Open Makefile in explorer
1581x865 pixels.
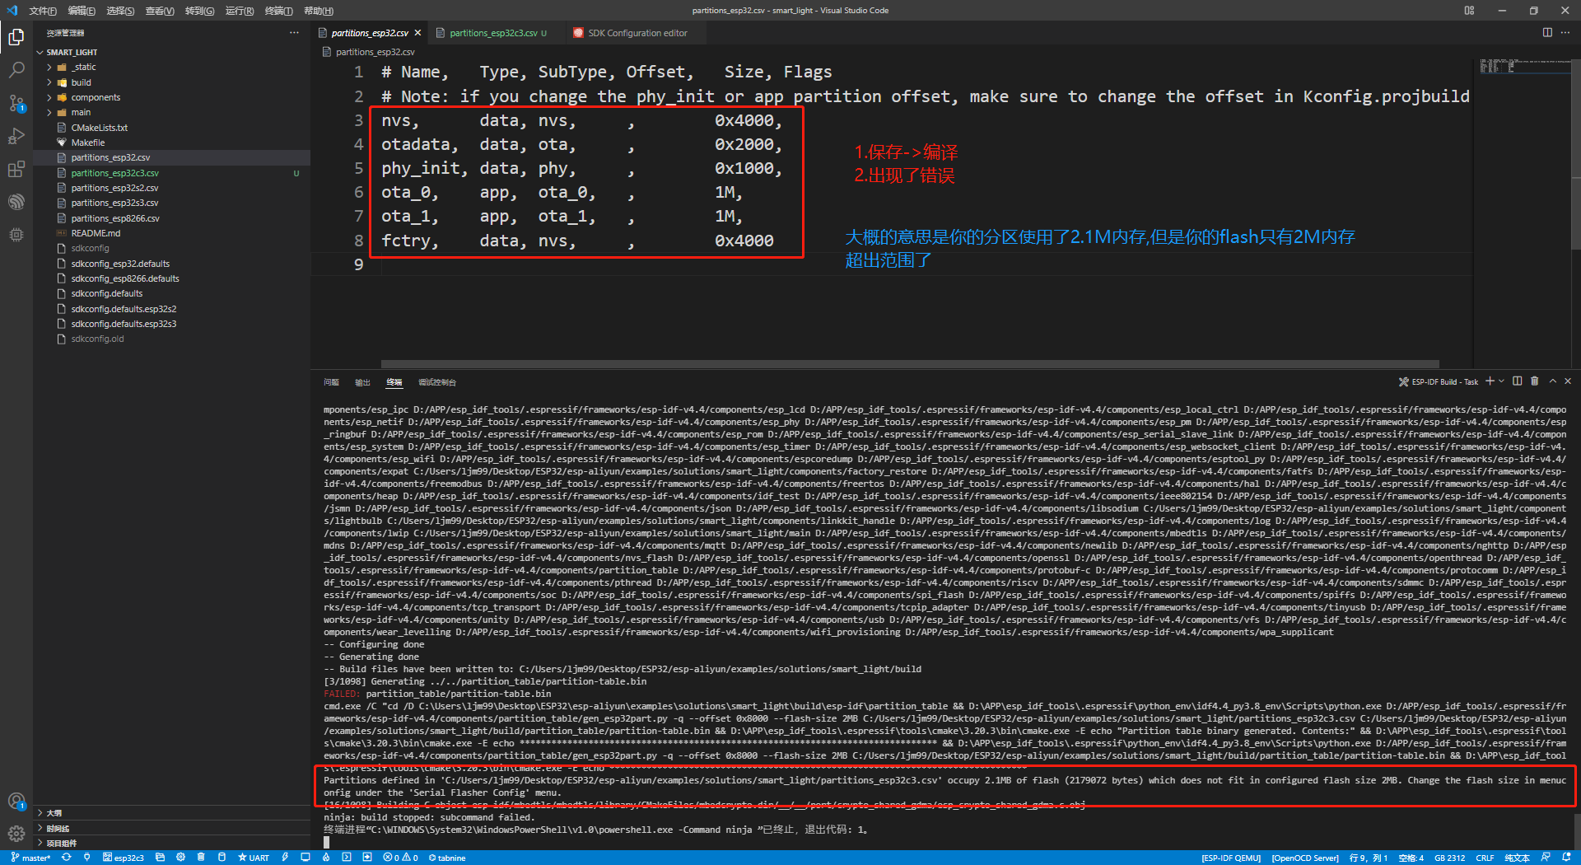tap(87, 143)
